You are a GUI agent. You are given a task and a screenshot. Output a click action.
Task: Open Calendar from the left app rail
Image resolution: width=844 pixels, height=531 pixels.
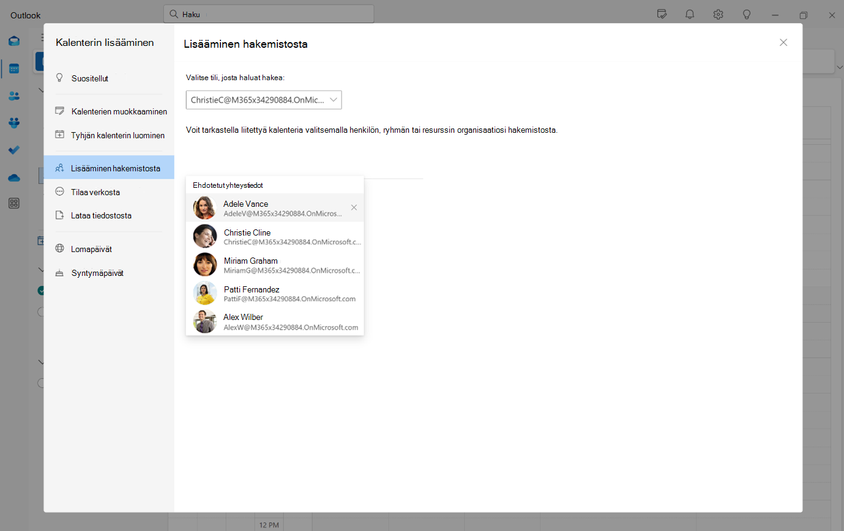click(x=13, y=69)
